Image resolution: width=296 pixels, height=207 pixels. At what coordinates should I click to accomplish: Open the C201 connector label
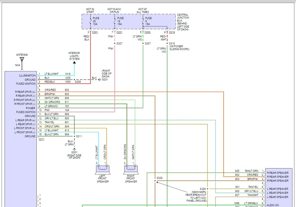coord(95,32)
